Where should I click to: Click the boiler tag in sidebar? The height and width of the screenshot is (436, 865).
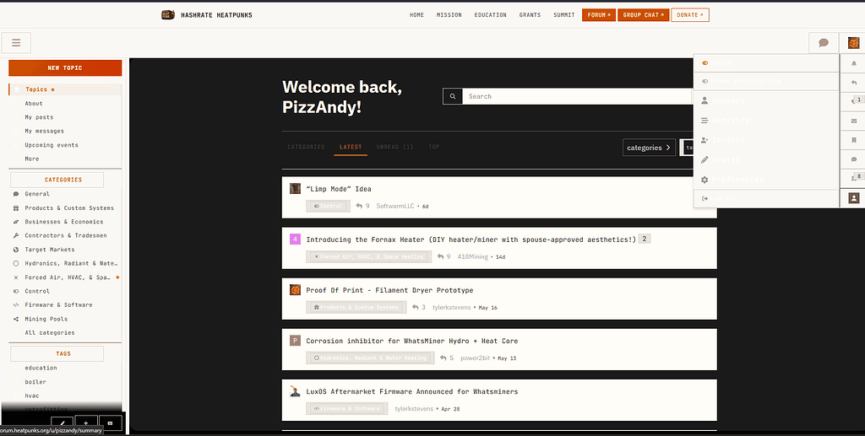35,381
